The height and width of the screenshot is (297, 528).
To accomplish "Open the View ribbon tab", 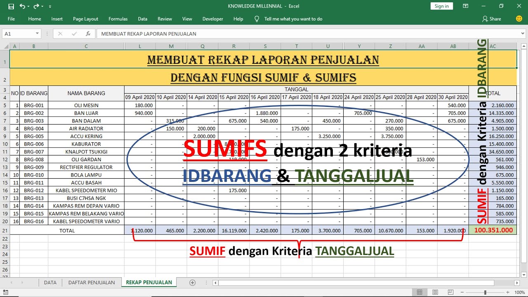I will [187, 19].
